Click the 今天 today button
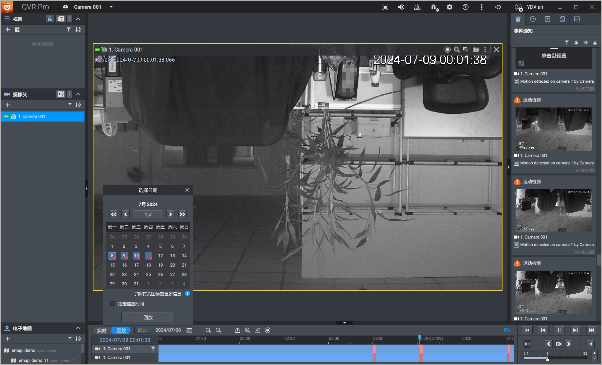The height and width of the screenshot is (365, 602). click(148, 214)
